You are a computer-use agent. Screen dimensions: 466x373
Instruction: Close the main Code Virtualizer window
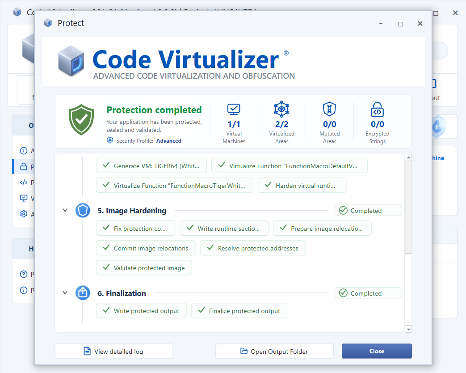[455, 13]
